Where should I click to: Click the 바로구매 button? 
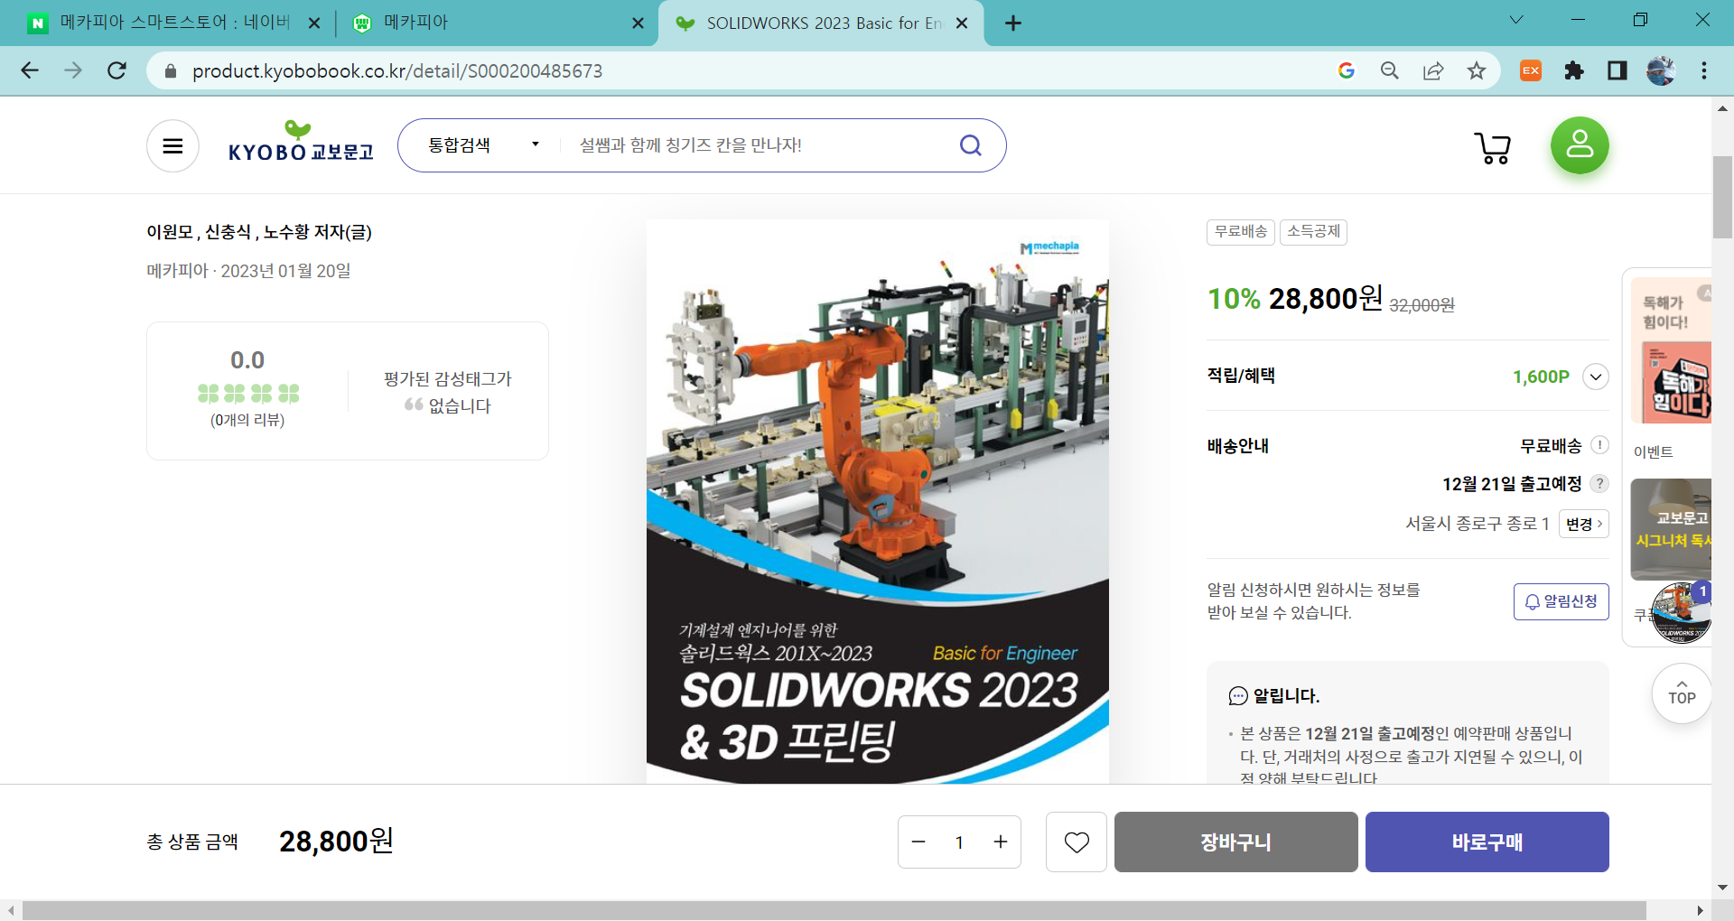(x=1487, y=842)
